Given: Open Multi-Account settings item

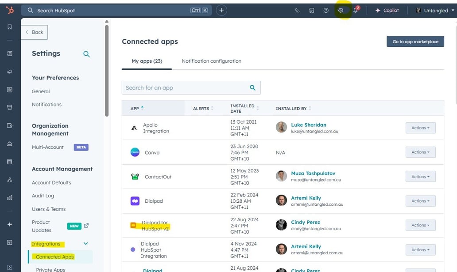Looking at the screenshot, I should 47,147.
